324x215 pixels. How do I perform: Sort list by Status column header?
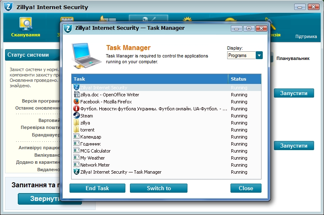coord(245,79)
